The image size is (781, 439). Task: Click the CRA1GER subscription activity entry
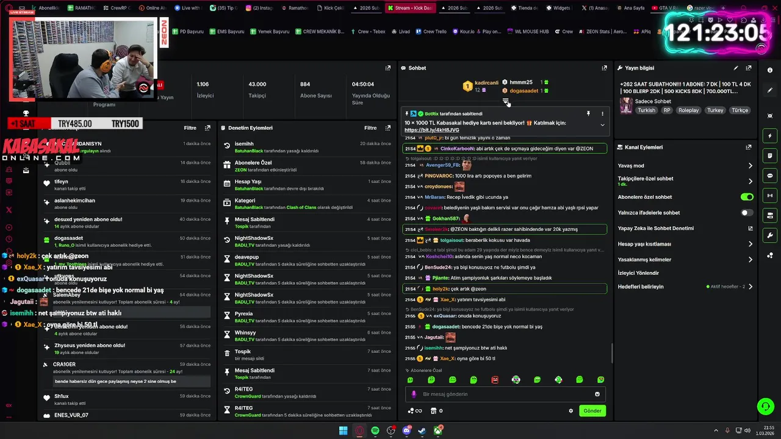click(x=127, y=373)
